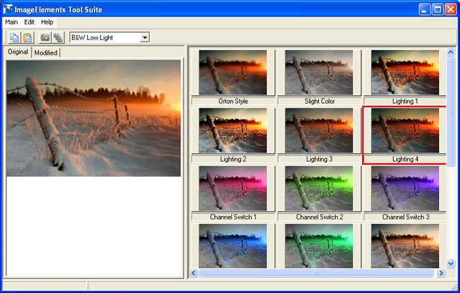
Task: Open the Main menu
Action: pos(11,22)
